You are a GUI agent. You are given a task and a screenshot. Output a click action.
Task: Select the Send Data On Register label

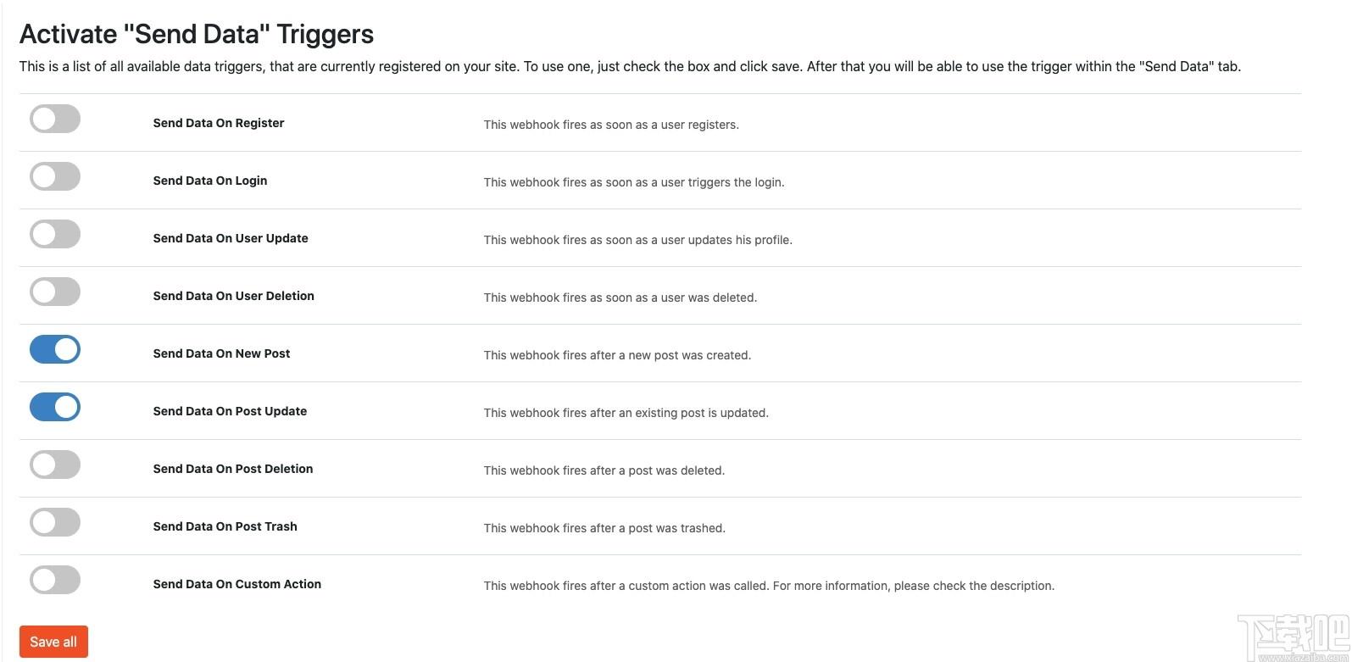(x=219, y=123)
